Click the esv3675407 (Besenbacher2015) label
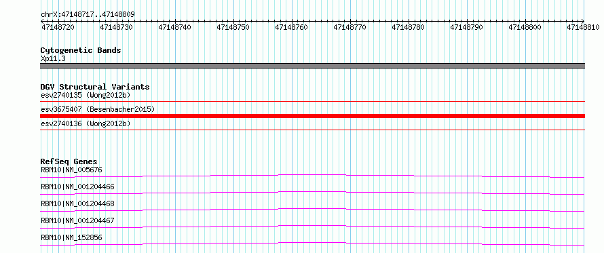604x253 pixels. coord(98,109)
